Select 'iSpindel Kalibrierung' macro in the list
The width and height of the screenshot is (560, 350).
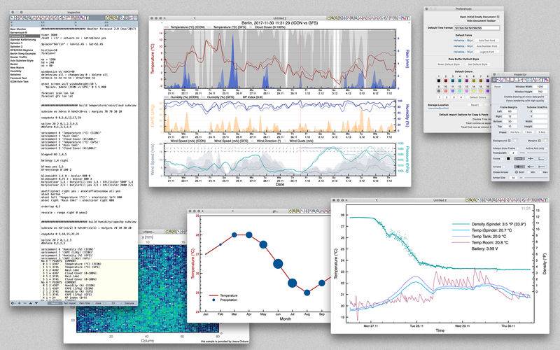[x=23, y=40]
